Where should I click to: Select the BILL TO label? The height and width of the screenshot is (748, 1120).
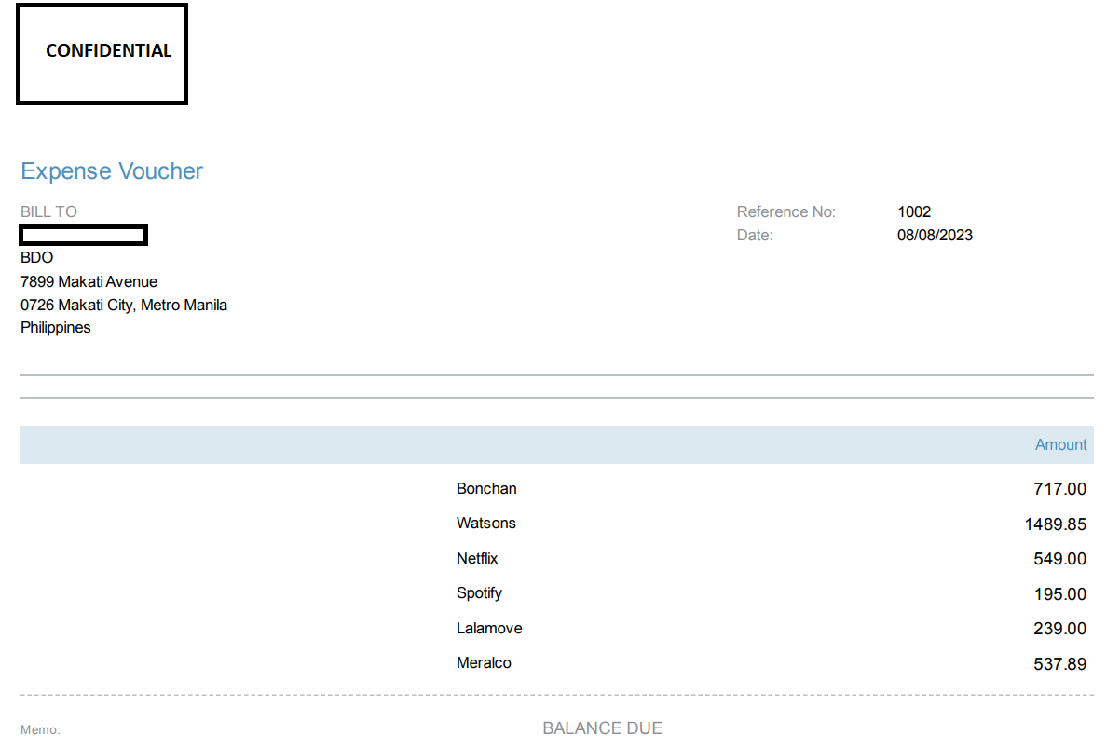(48, 212)
